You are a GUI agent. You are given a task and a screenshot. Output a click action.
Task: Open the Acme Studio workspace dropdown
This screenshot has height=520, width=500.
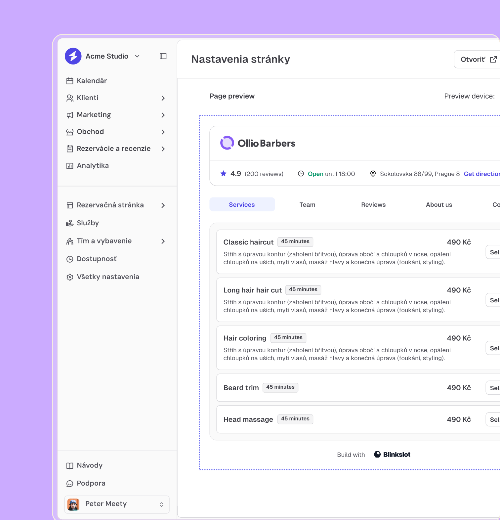tap(137, 56)
